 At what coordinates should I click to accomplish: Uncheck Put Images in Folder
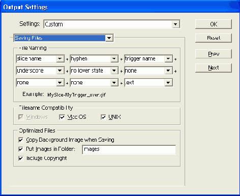[x=21, y=149]
